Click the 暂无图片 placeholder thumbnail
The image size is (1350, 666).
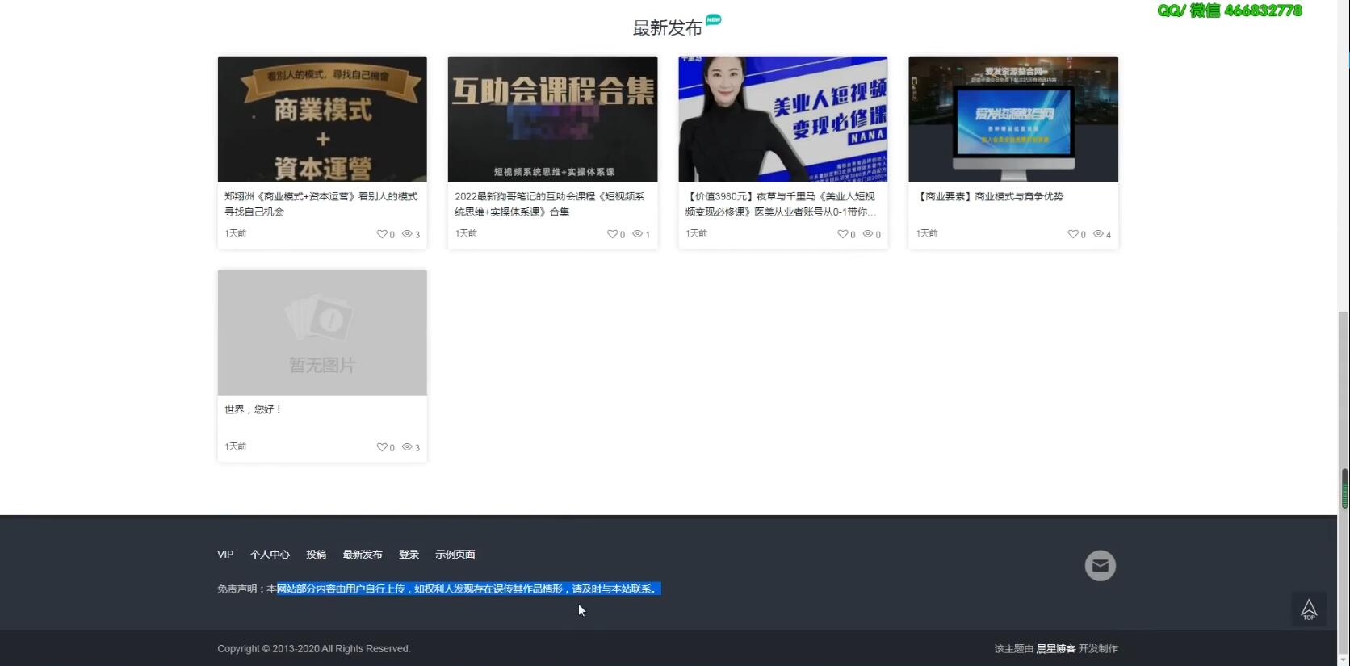[322, 333]
